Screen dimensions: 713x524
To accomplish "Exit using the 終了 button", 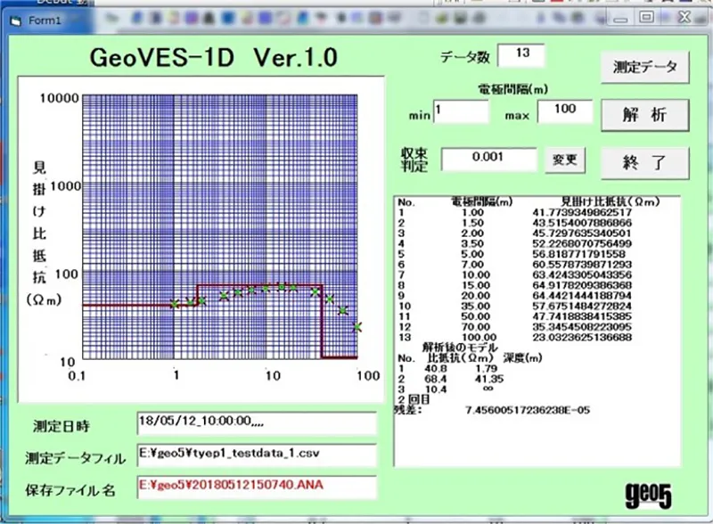I will click(643, 161).
